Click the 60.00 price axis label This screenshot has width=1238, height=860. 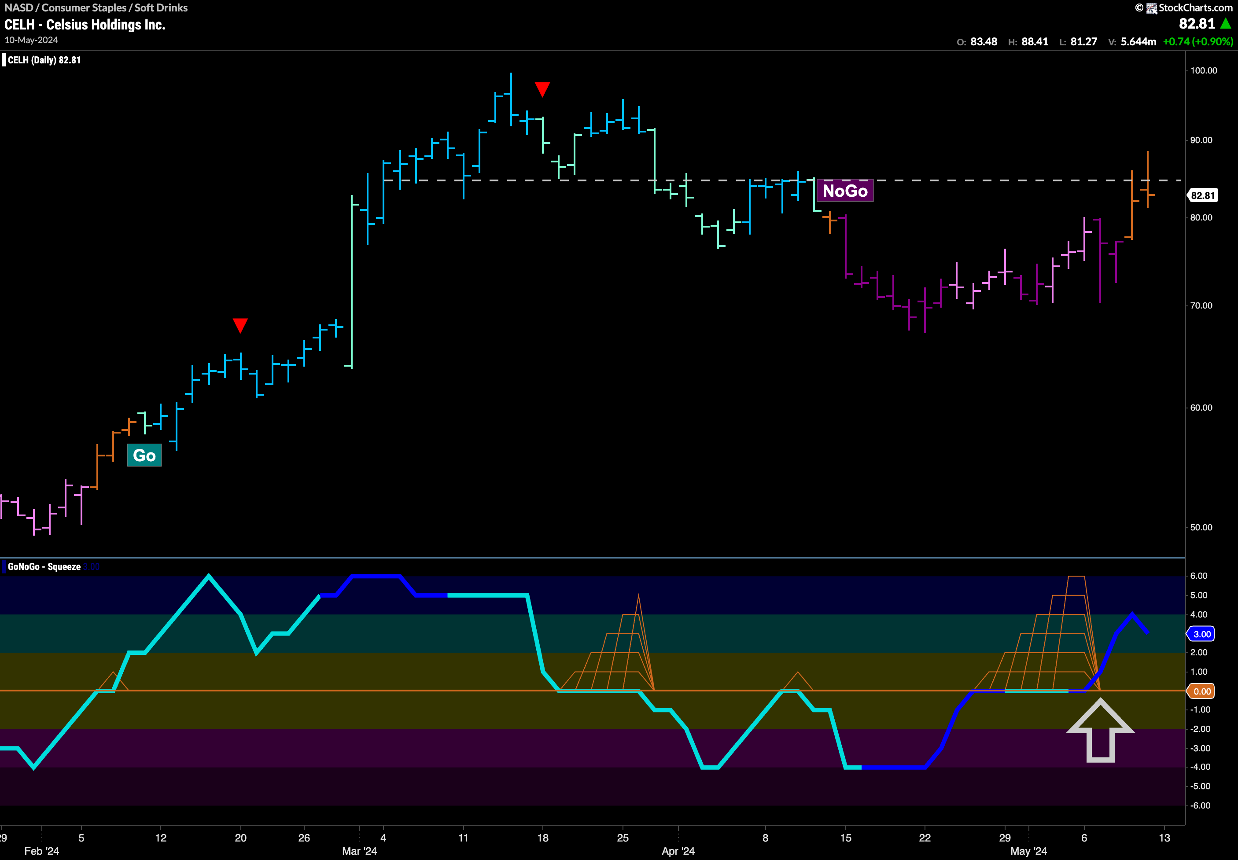tap(1201, 408)
